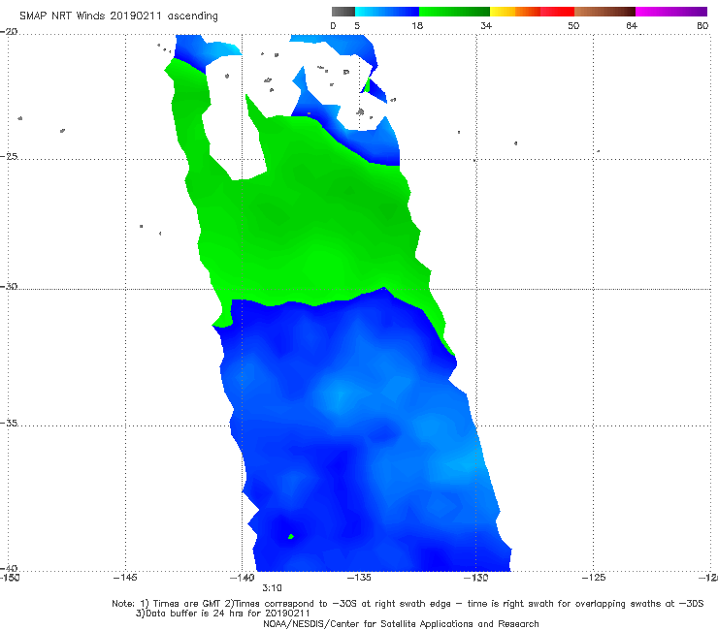Click the brown segment of the color bar
718x630 pixels.
pyautogui.click(x=604, y=12)
